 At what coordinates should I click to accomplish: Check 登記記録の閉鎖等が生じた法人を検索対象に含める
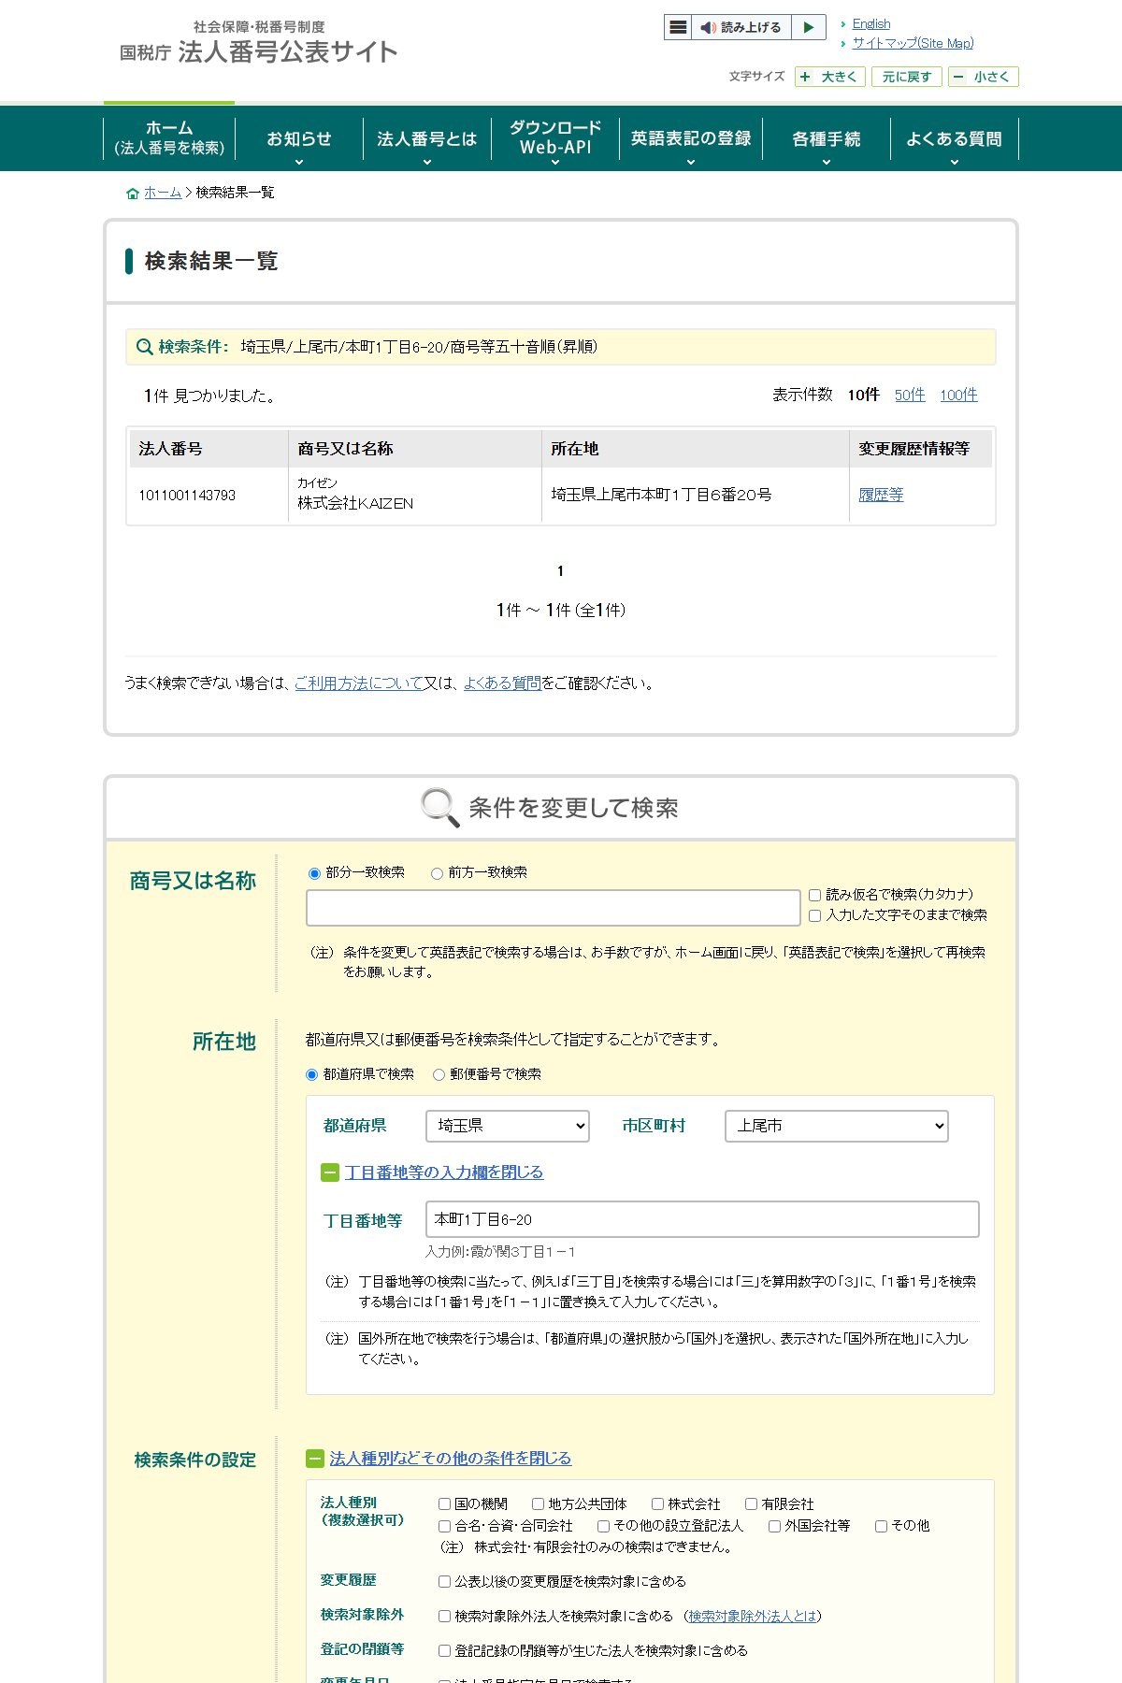(445, 1651)
